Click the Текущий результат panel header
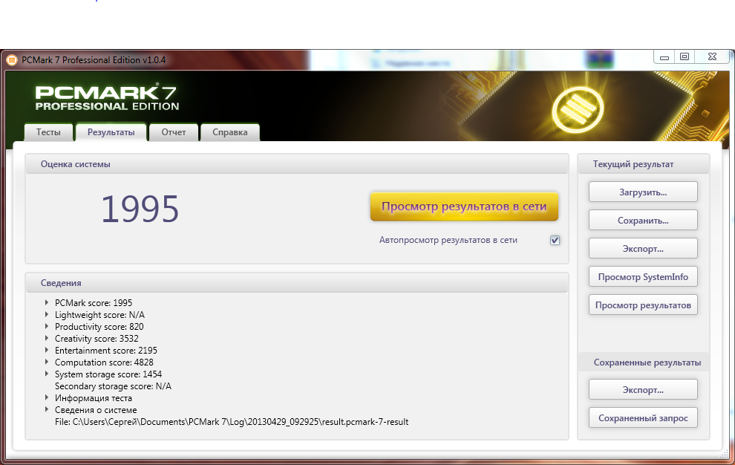735x465 pixels. (644, 164)
